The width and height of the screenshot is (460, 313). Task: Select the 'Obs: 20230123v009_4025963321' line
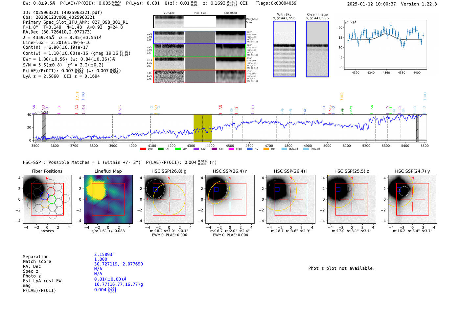(59, 17)
